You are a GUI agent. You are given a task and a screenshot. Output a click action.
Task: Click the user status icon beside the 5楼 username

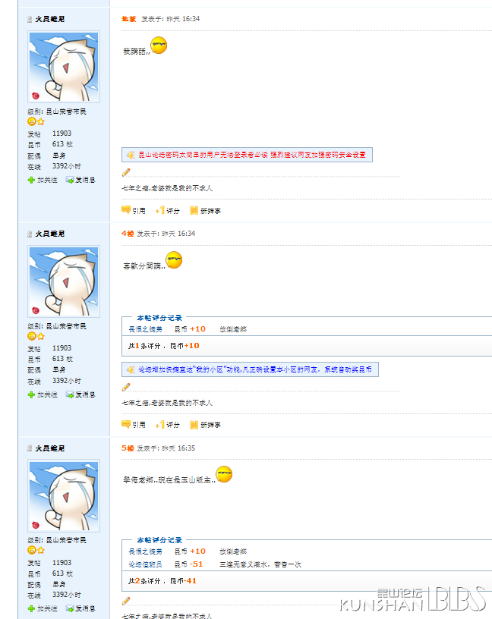(30, 448)
